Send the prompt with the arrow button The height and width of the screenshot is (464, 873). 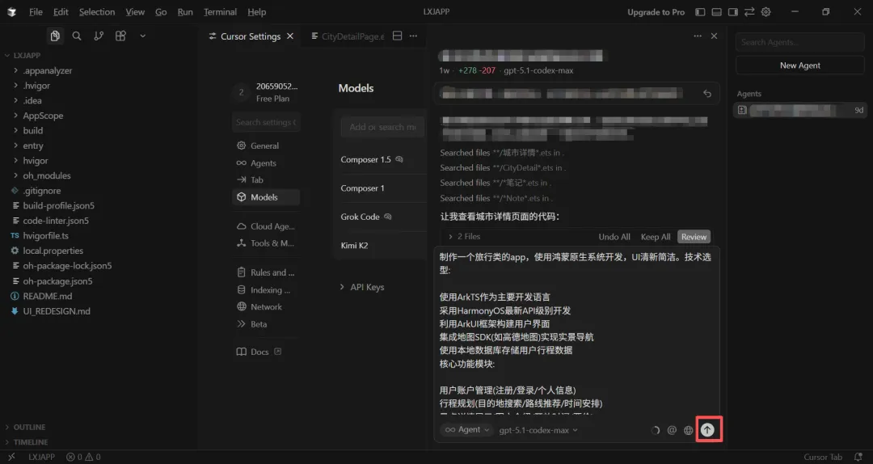point(707,429)
